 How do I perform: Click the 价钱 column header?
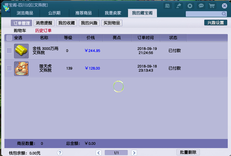point(91,38)
